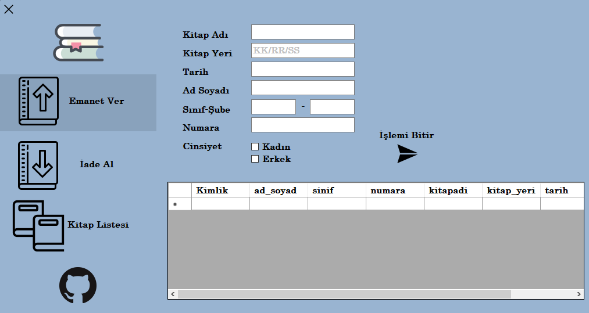
Task: Click the Emanet Ver book upload icon
Action: tap(39, 101)
